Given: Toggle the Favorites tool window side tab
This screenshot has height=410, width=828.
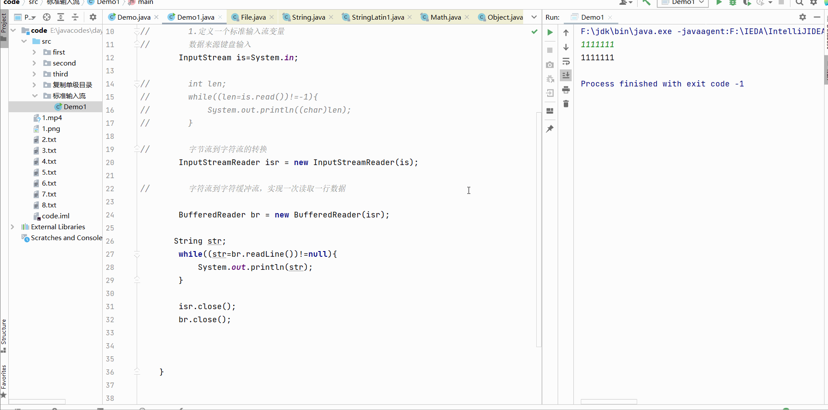Looking at the screenshot, I should [4, 381].
